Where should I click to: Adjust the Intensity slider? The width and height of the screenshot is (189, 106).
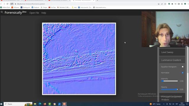(x=169, y=81)
